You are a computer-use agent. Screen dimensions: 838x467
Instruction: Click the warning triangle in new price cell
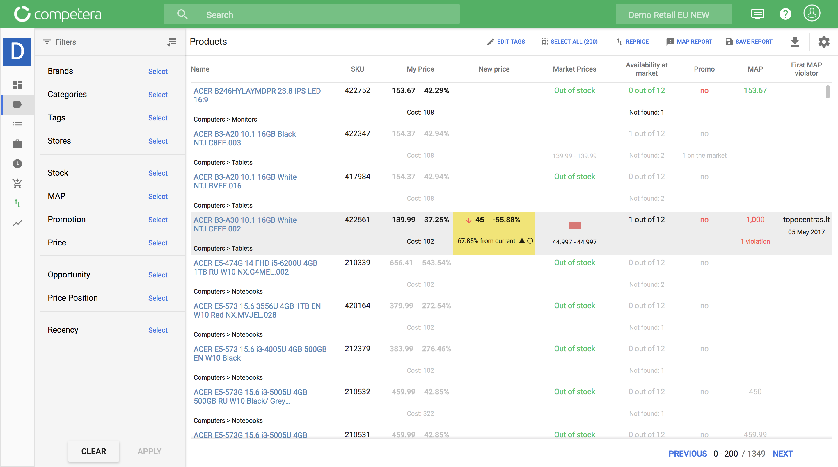pyautogui.click(x=522, y=241)
